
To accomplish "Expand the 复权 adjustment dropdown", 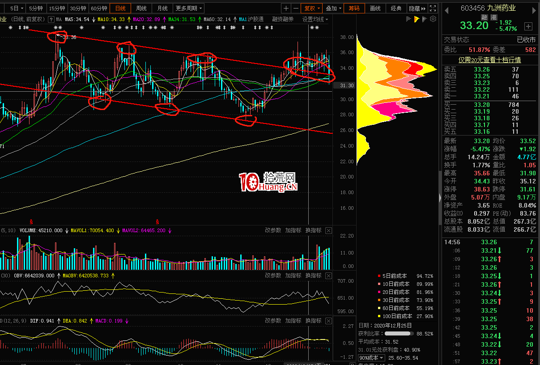I will 312,8.
